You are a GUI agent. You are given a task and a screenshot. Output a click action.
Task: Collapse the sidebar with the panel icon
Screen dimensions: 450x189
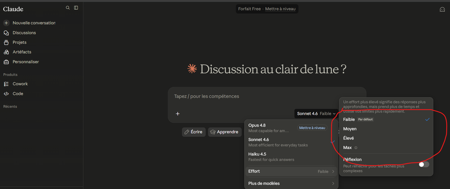click(76, 8)
